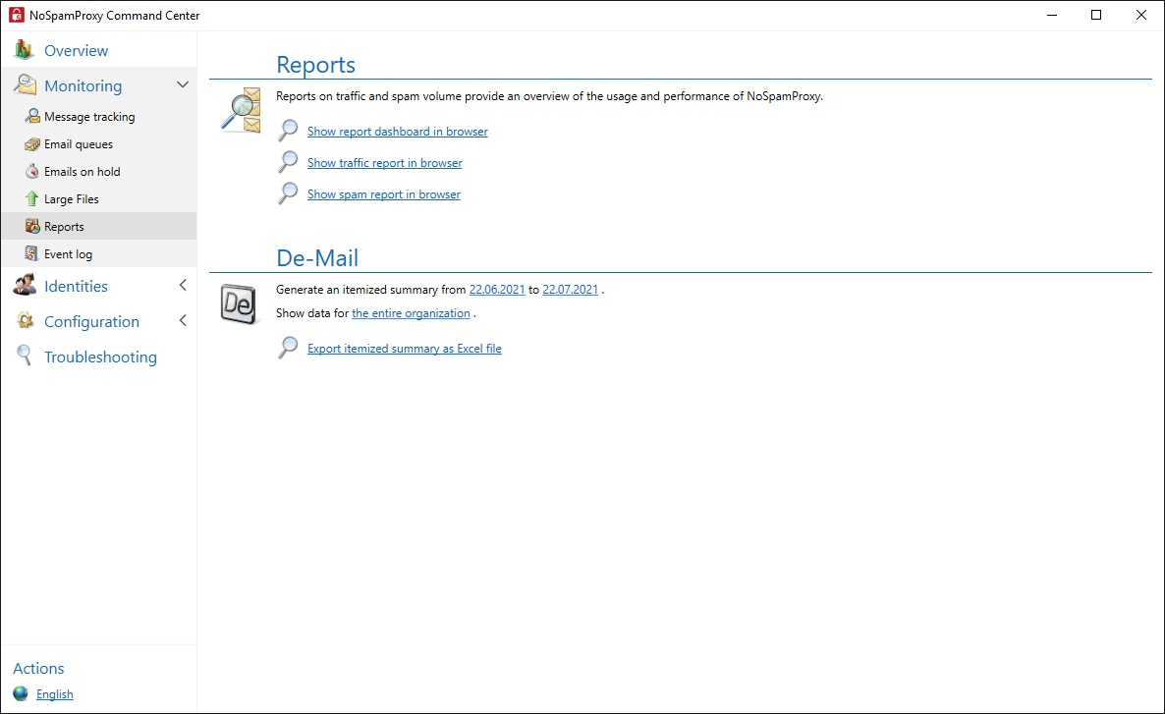1165x714 pixels.
Task: Click the Message tracking icon
Action: click(32, 116)
